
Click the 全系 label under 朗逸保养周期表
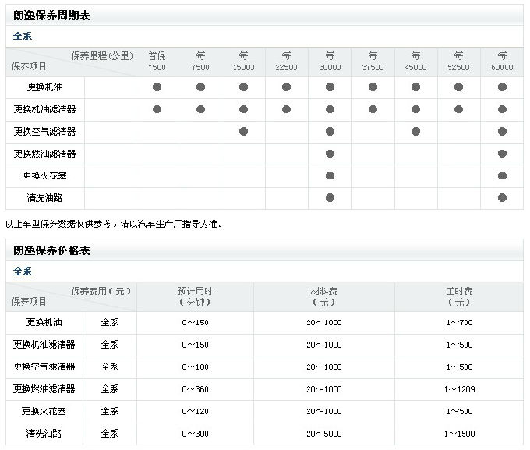(x=23, y=36)
